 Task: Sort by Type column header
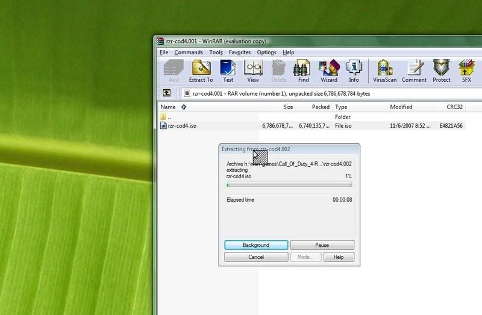[x=360, y=107]
